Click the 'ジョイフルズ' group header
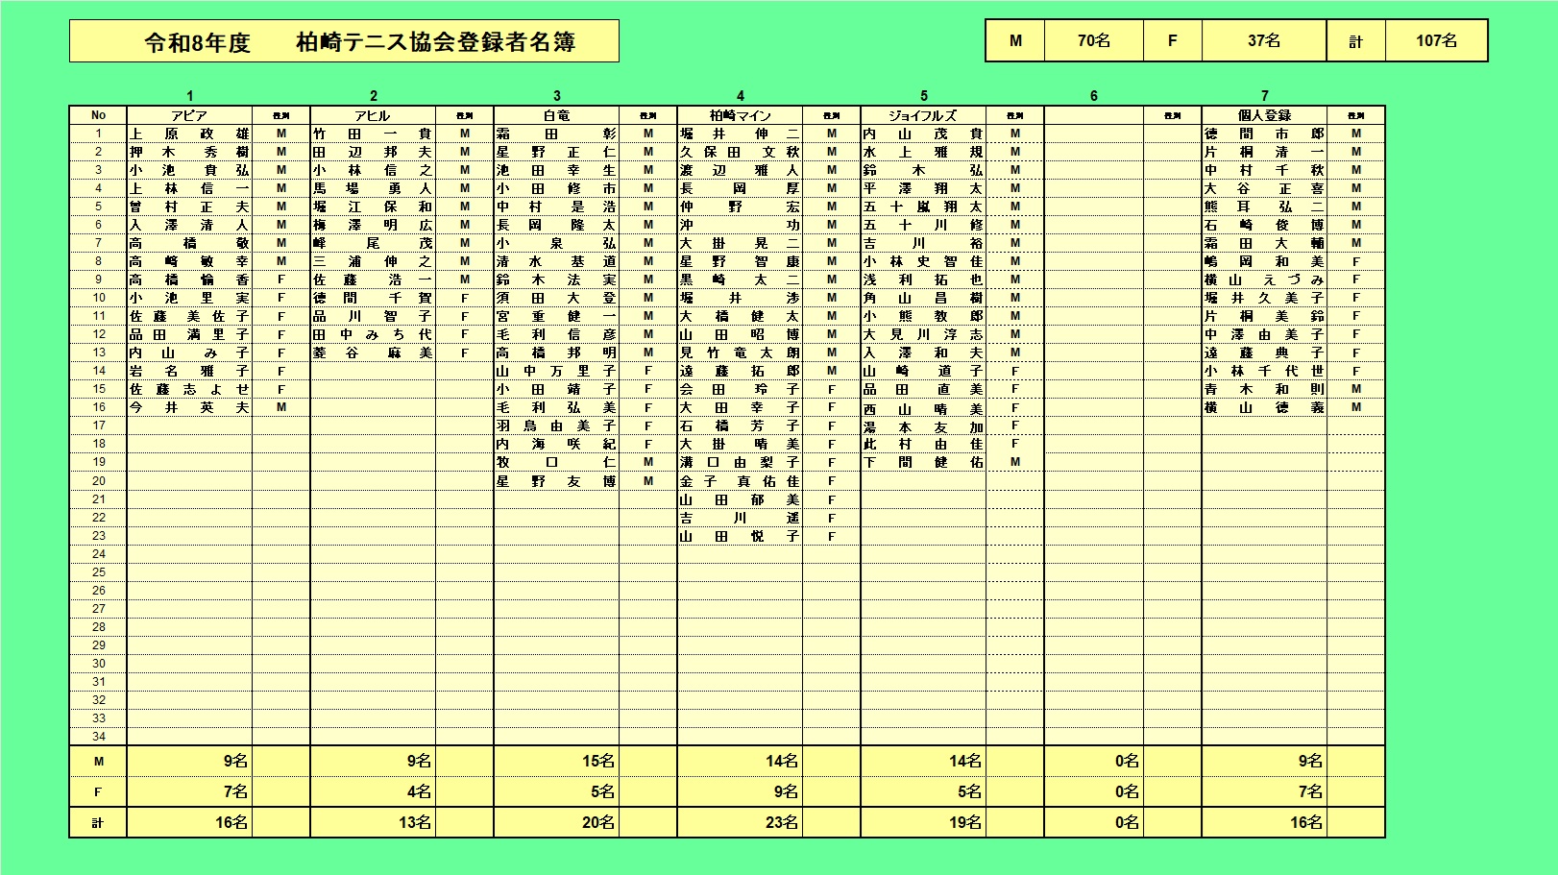Screen dimensions: 1558x875 click(923, 115)
